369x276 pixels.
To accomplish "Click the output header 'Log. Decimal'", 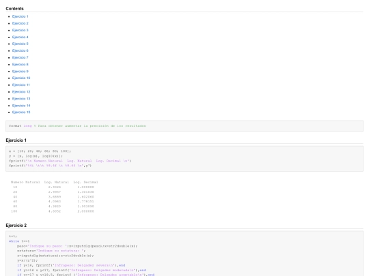I will click(85, 182).
